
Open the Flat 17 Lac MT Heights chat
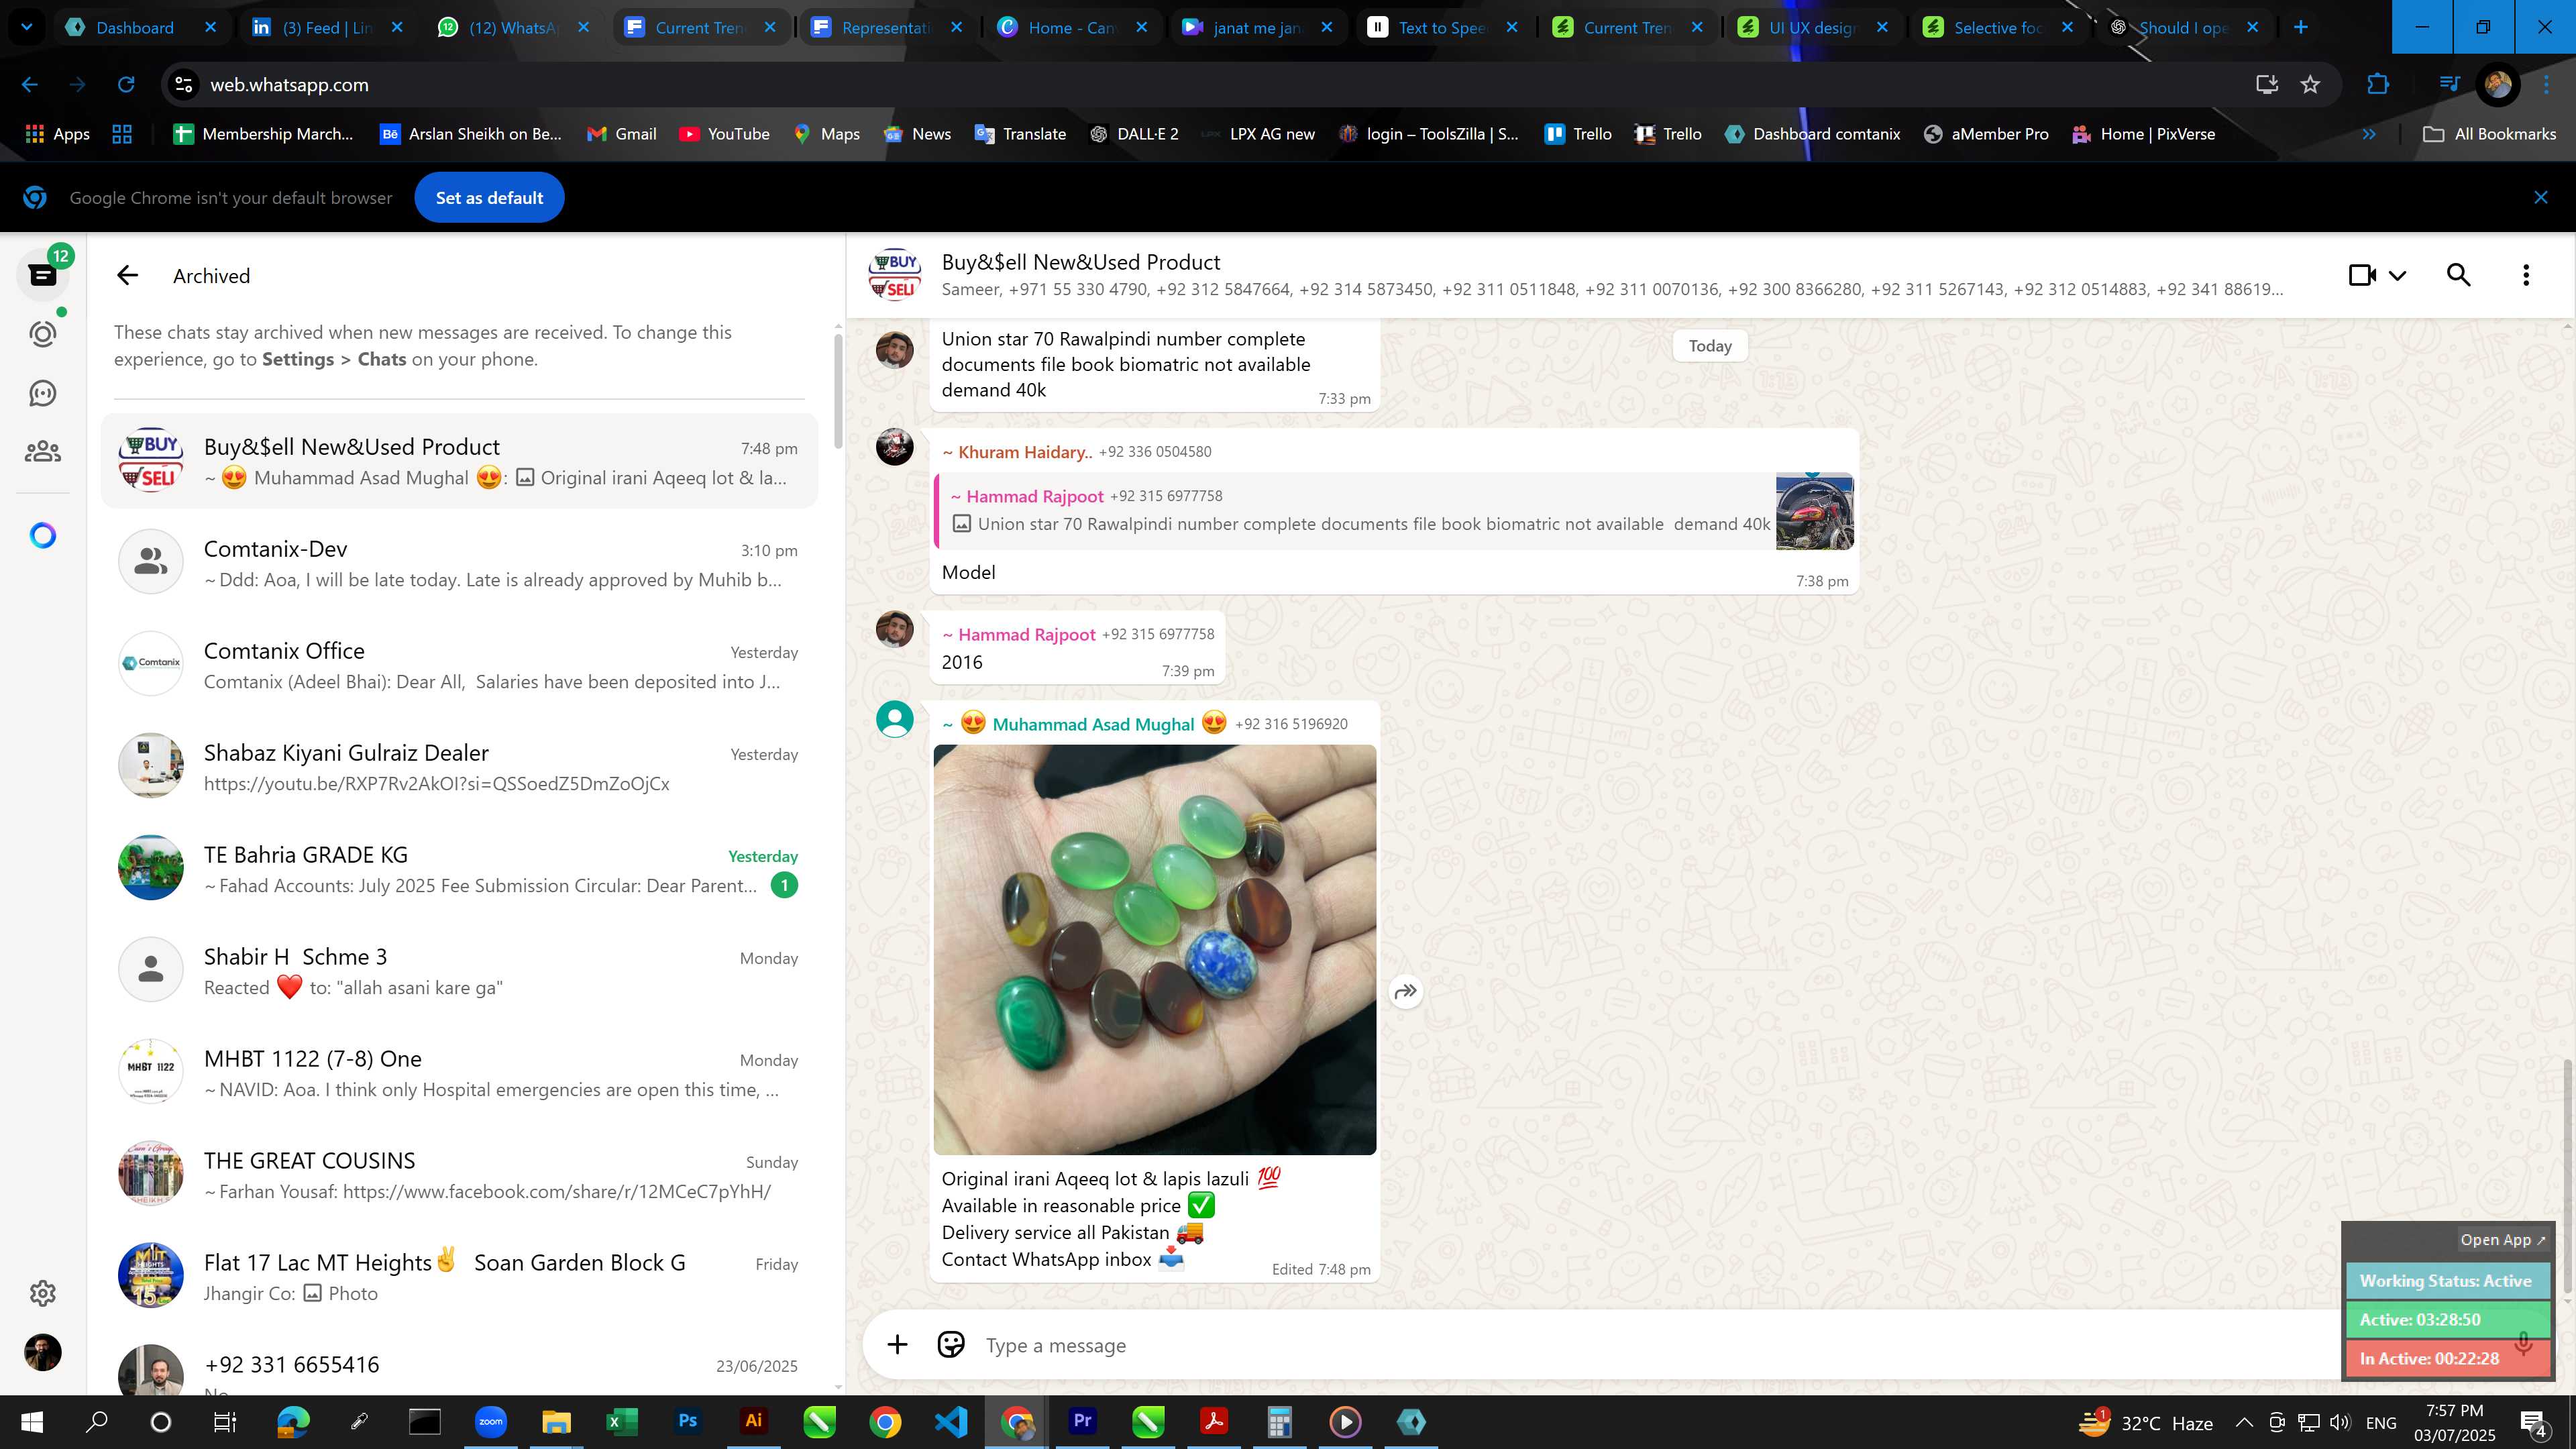pyautogui.click(x=460, y=1277)
